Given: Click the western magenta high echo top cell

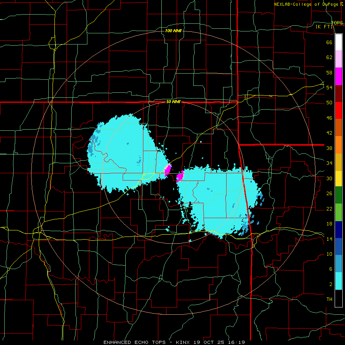Looking at the screenshot, I should click(168, 170).
